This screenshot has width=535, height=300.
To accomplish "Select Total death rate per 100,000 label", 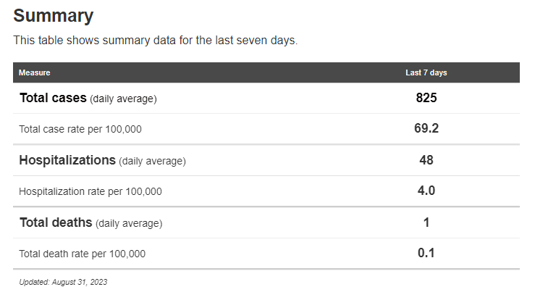I will pos(83,254).
